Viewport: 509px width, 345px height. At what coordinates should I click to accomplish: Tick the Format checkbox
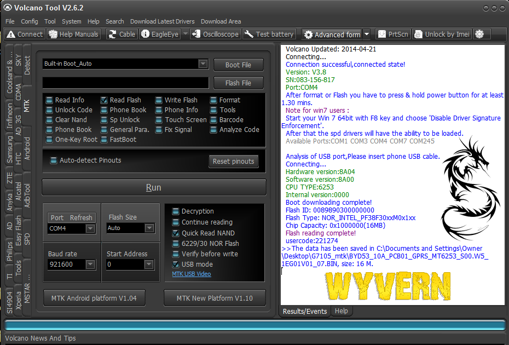tap(213, 100)
